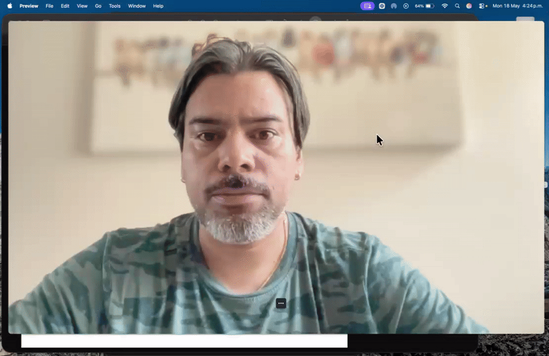Open the Go menu

coord(98,6)
